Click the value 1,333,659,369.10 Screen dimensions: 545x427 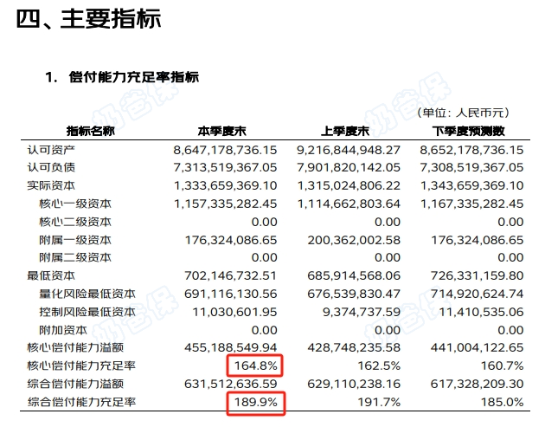(226, 185)
